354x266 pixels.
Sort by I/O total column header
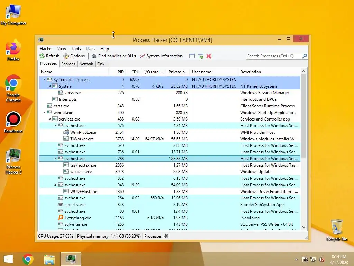154,72
